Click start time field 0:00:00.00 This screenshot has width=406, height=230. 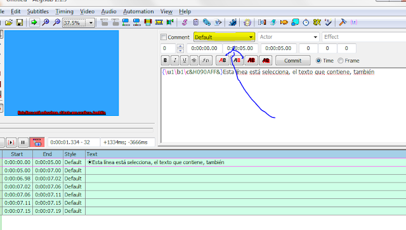tap(204, 48)
